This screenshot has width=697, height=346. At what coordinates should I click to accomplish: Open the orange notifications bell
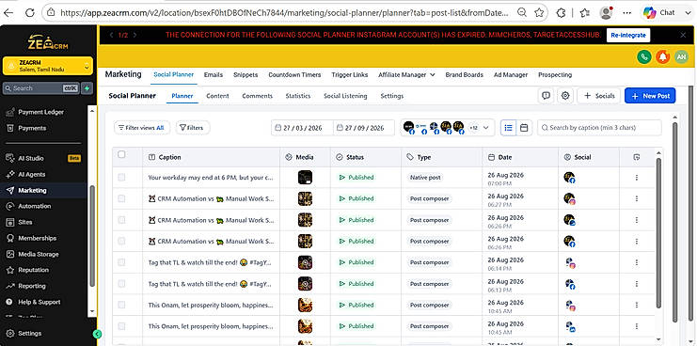click(662, 56)
